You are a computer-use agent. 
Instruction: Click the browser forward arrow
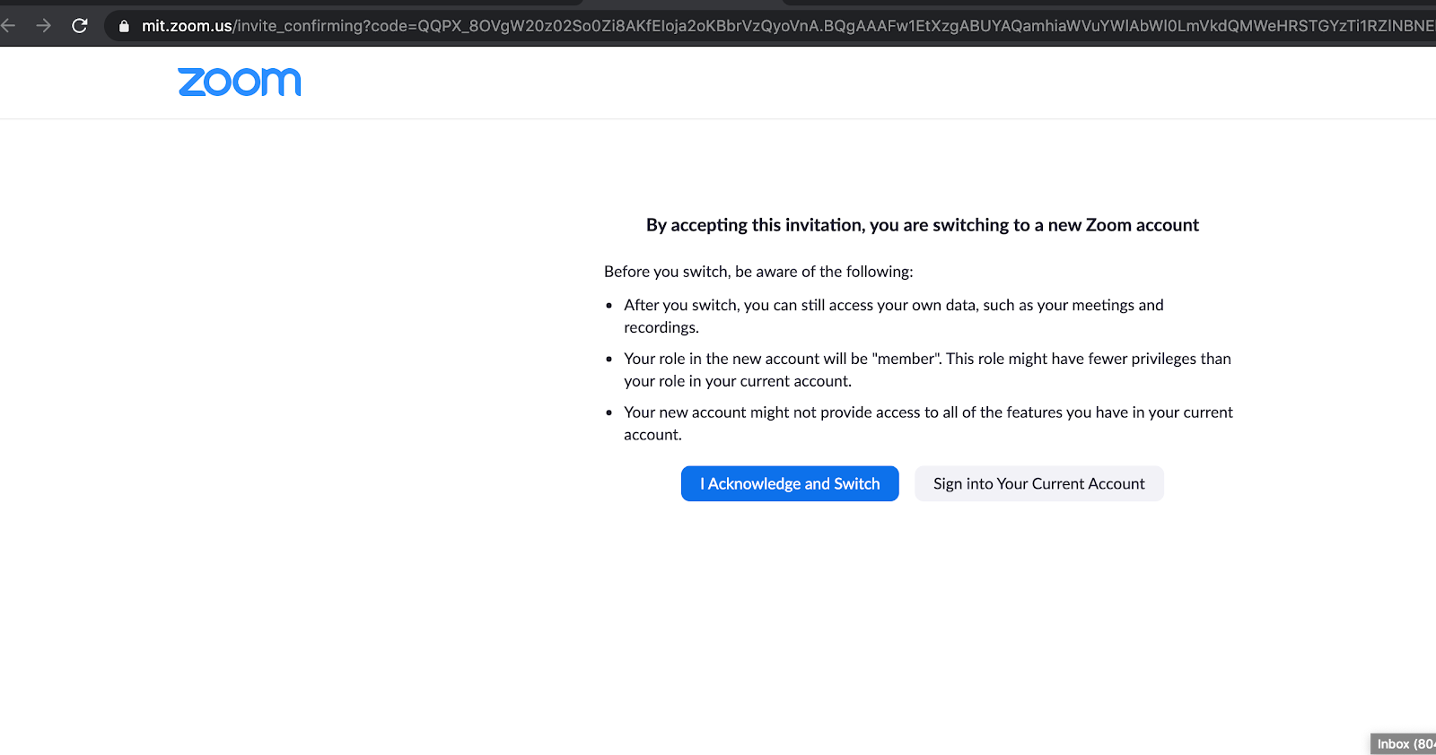click(x=43, y=25)
